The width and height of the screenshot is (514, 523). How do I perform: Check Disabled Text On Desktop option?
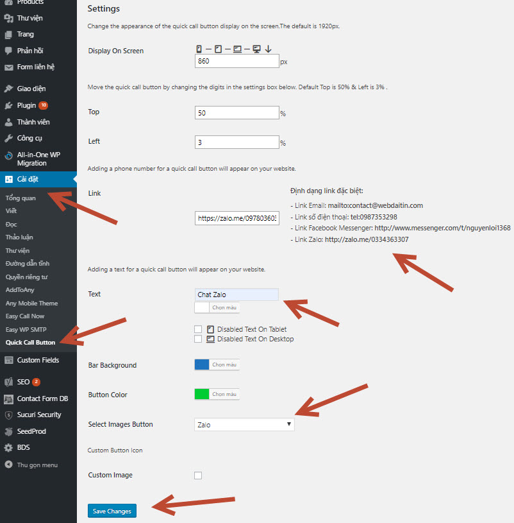(198, 339)
